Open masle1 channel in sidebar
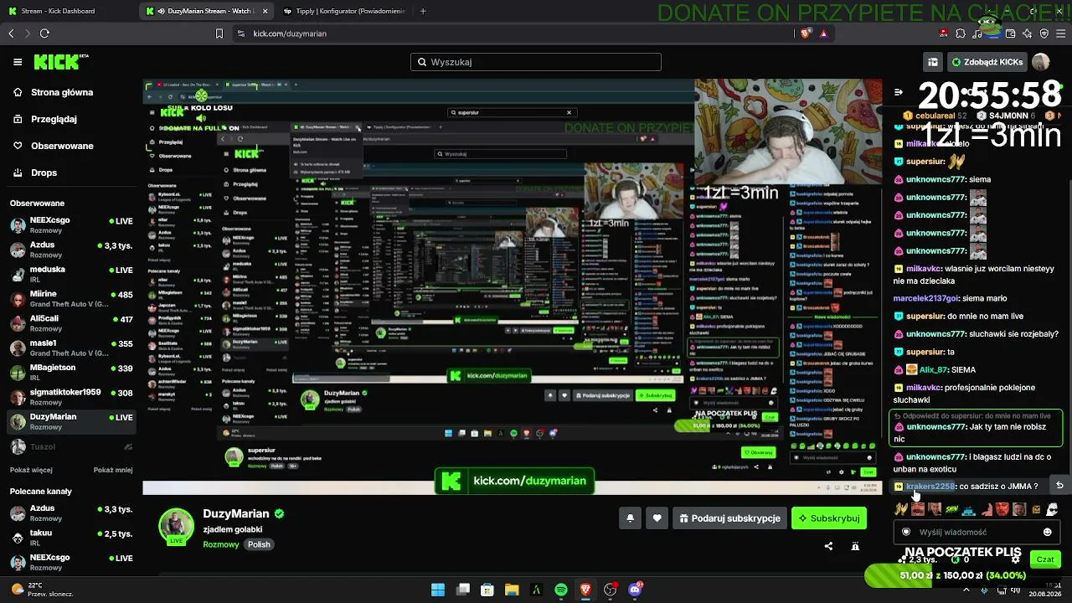This screenshot has height=603, width=1072. click(x=71, y=347)
